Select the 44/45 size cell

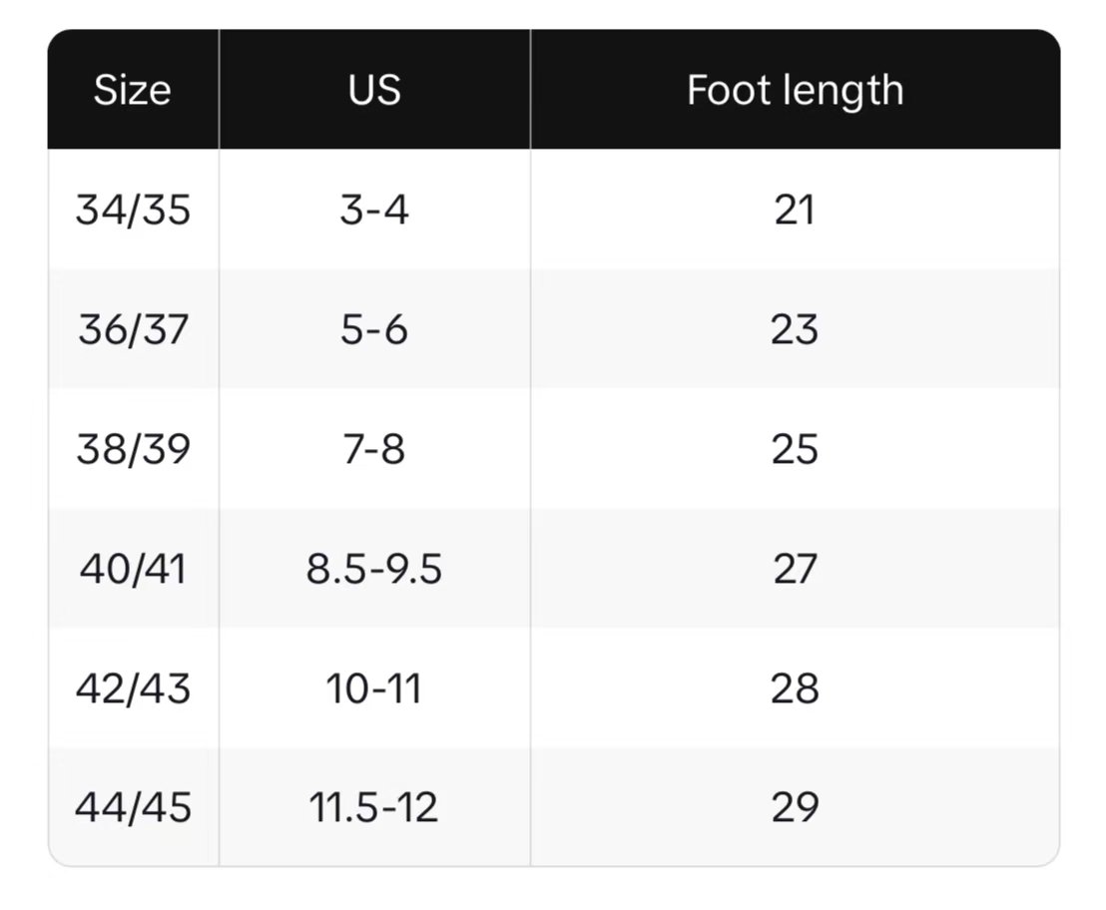[x=133, y=807]
